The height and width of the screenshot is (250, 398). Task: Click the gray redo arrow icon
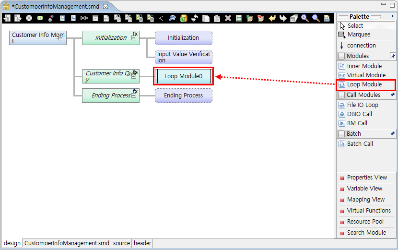[283, 18]
